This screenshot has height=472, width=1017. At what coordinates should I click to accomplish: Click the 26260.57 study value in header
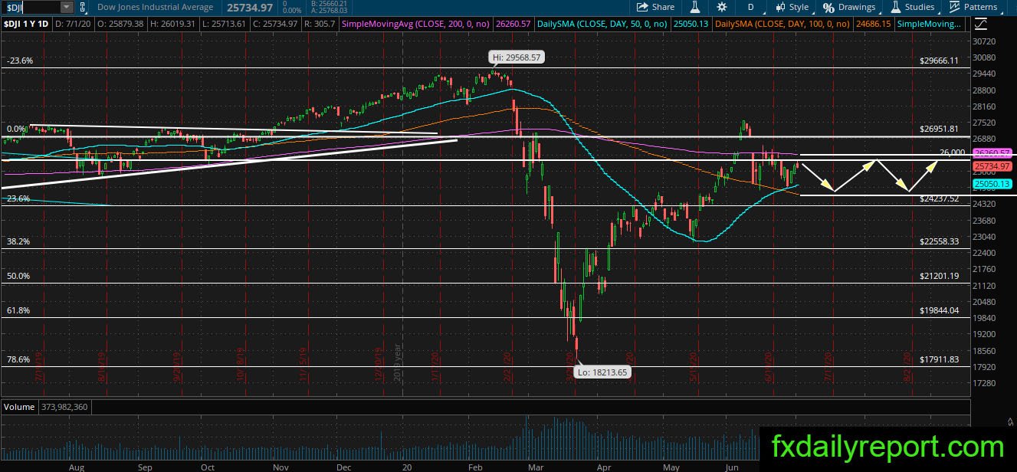[x=513, y=25]
